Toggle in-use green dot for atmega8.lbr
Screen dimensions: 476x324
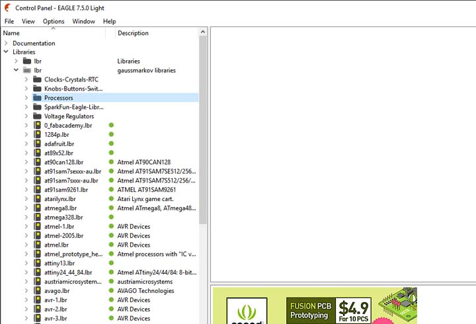click(x=112, y=208)
